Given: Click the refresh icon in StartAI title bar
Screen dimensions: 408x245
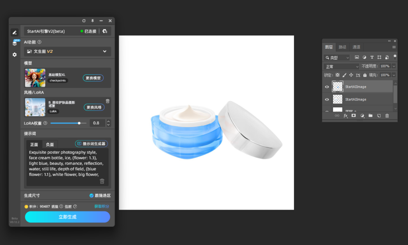Looking at the screenshot, I should click(84, 21).
